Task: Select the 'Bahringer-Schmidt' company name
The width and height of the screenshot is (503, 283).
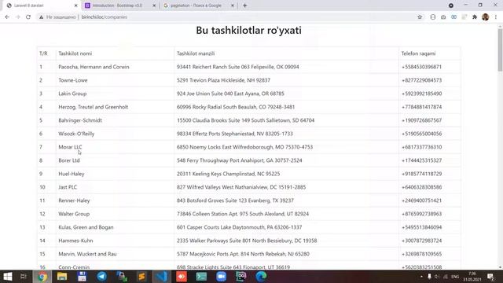Action: (x=80, y=120)
